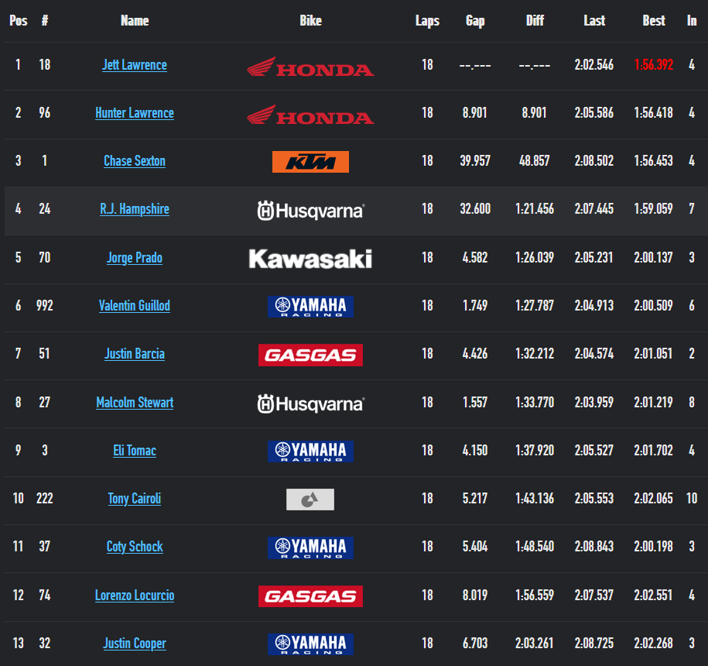Click the placeholder bike image for Tony Cairoli
Image resolution: width=708 pixels, height=666 pixels.
click(310, 499)
